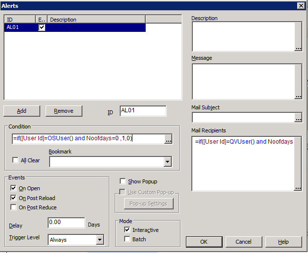This screenshot has height=253, width=308.
Task: Sort by the ID column header
Action: click(x=20, y=20)
